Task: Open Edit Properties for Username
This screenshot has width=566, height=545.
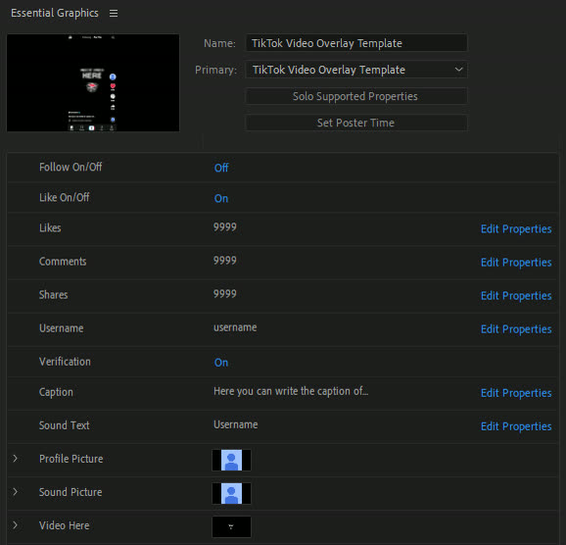Action: click(516, 329)
